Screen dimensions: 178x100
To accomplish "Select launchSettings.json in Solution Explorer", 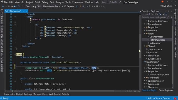I will (159, 74).
